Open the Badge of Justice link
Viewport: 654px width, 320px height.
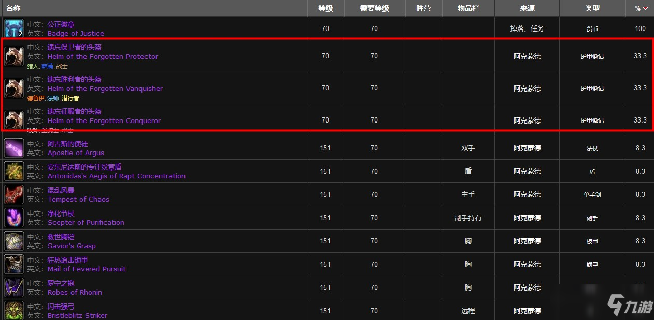[76, 33]
